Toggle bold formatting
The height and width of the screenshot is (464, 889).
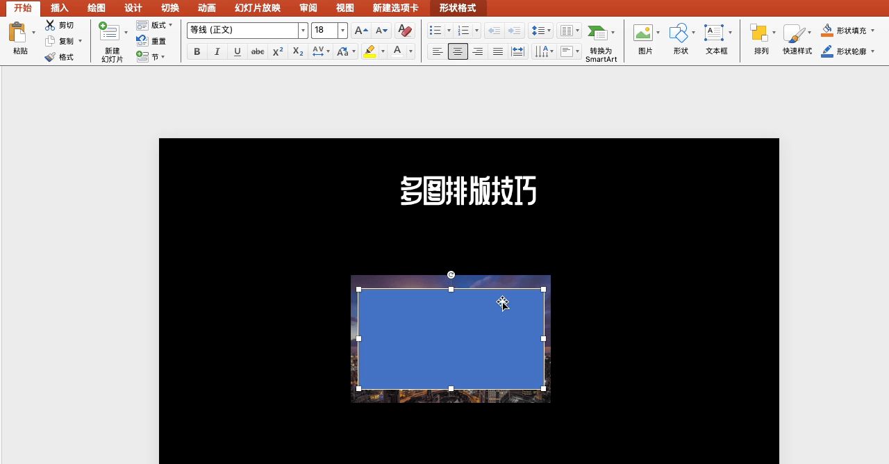pos(197,51)
